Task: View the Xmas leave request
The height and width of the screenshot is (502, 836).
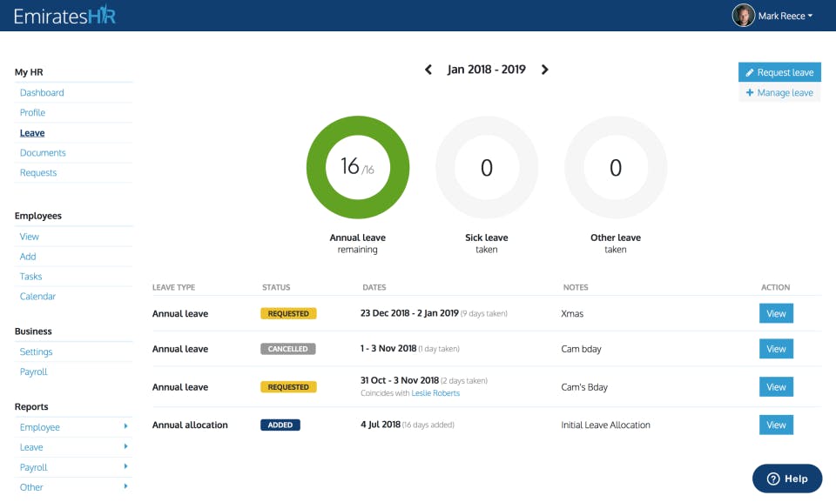Action: point(775,312)
